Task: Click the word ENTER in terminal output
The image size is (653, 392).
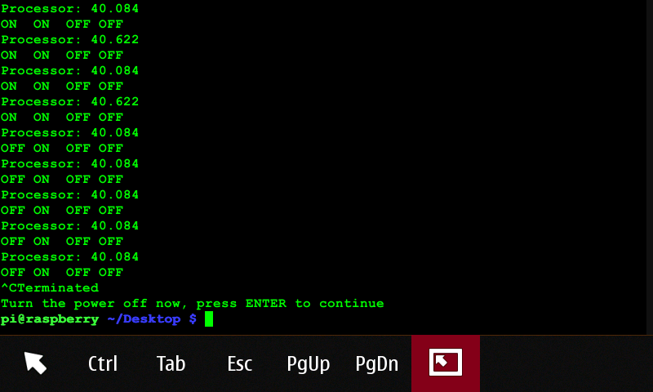Action: pos(266,304)
